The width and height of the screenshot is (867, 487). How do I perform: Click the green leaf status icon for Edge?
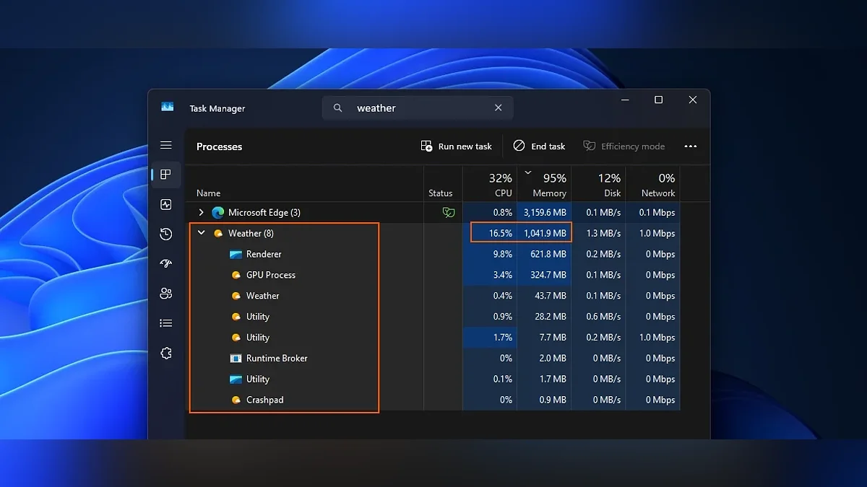click(x=449, y=212)
